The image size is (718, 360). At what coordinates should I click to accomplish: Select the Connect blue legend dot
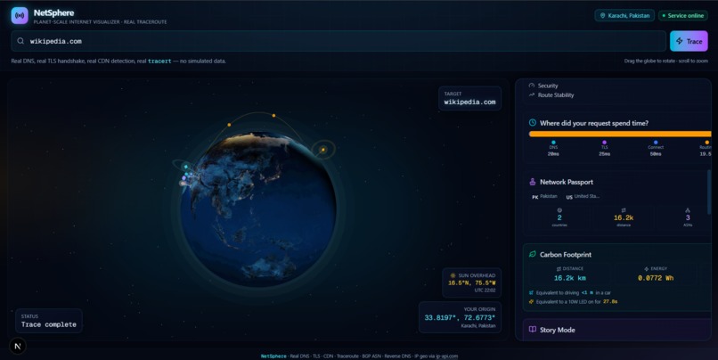coord(656,143)
